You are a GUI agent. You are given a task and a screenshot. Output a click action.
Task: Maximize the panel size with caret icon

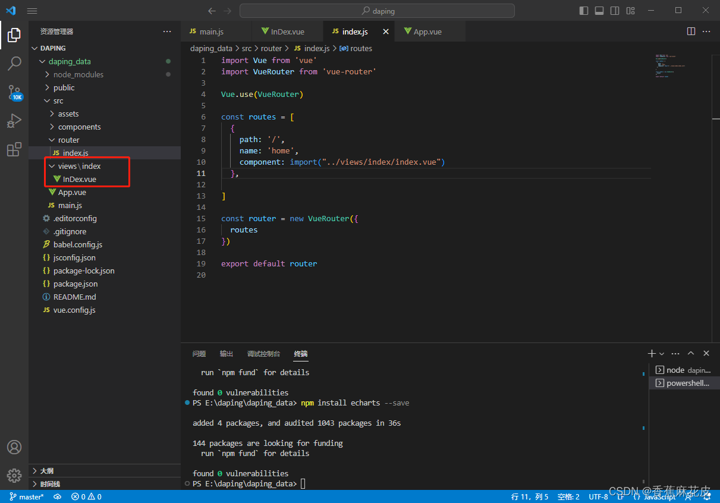[691, 353]
